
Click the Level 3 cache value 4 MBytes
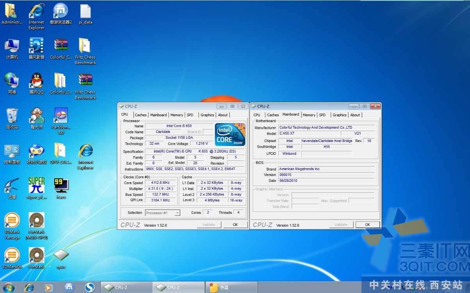pyautogui.click(x=212, y=200)
